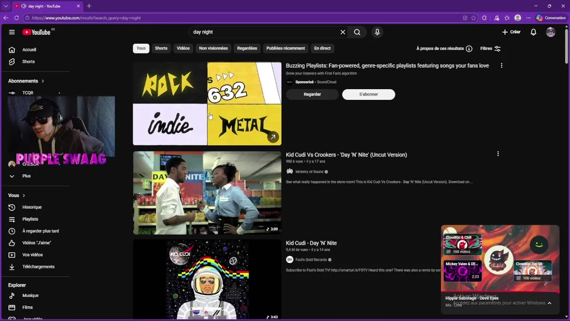
Task: Select the Vidéos filter chip
Action: [x=183, y=48]
